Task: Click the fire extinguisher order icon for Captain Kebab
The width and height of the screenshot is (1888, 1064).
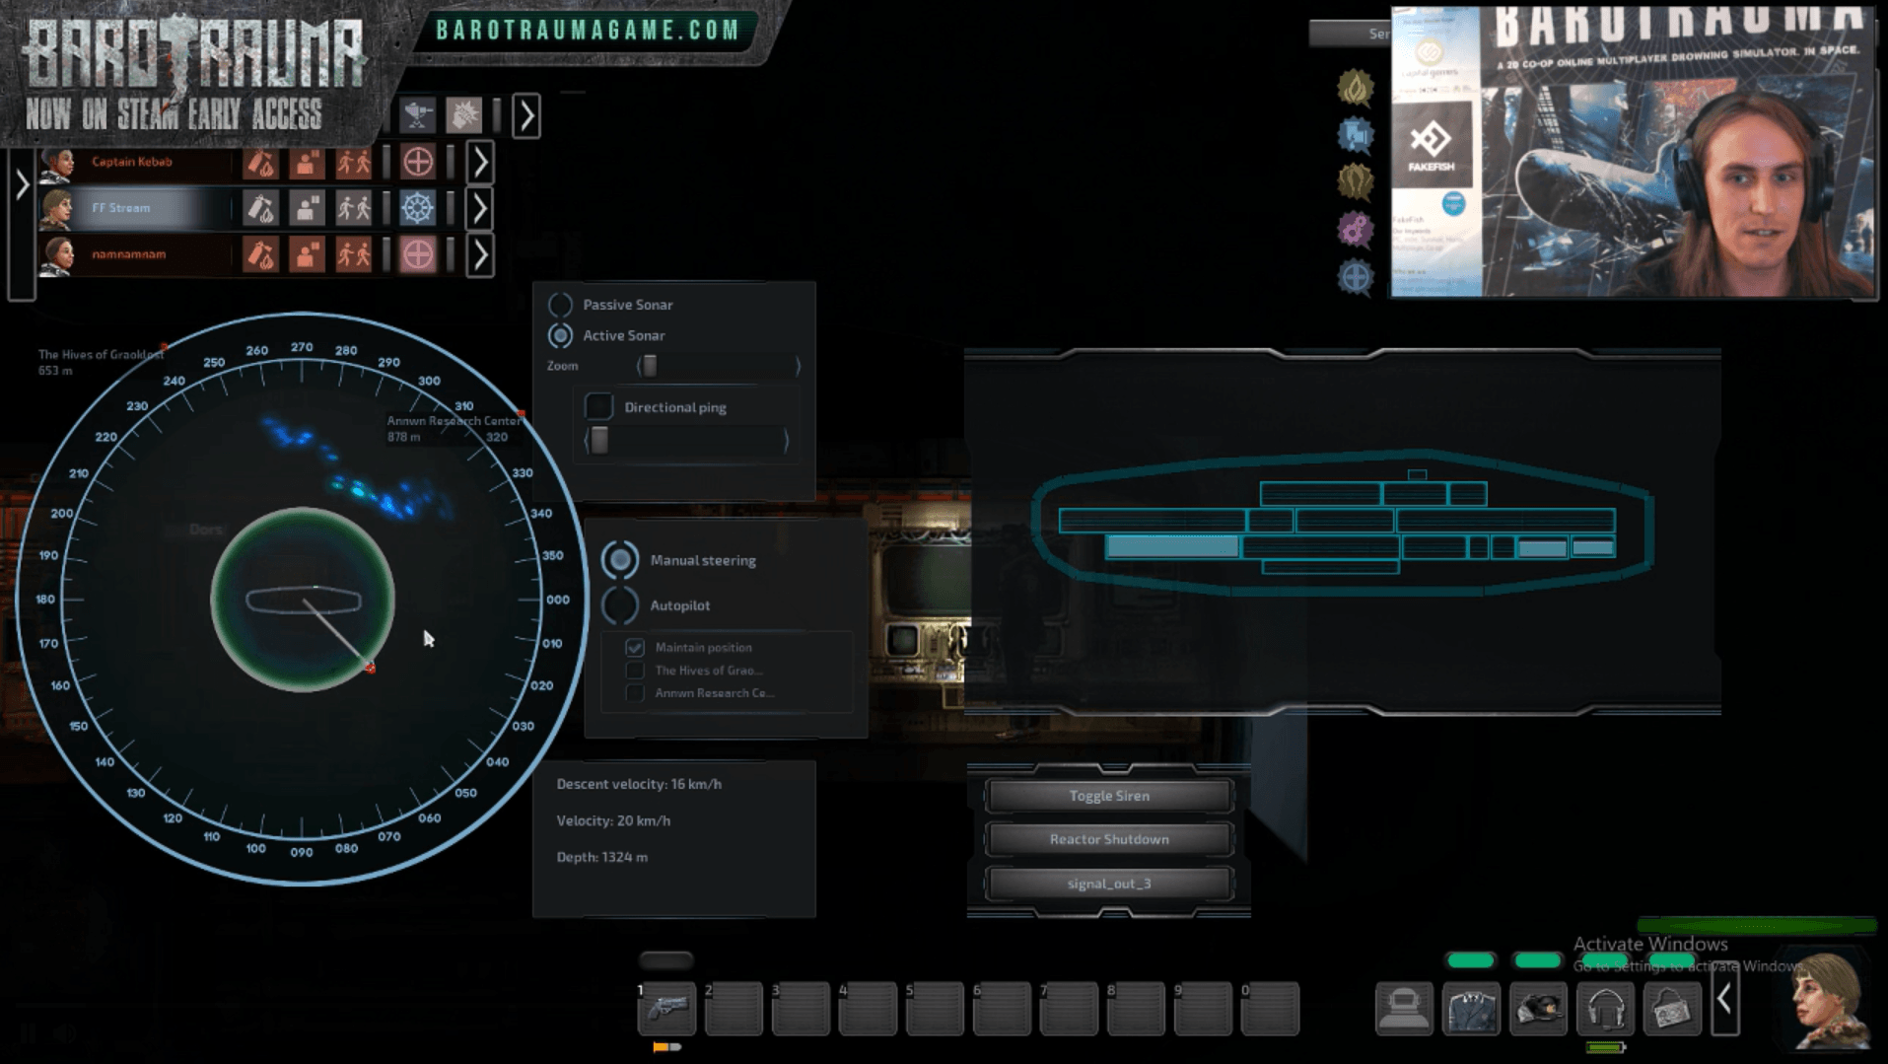Action: tap(260, 162)
